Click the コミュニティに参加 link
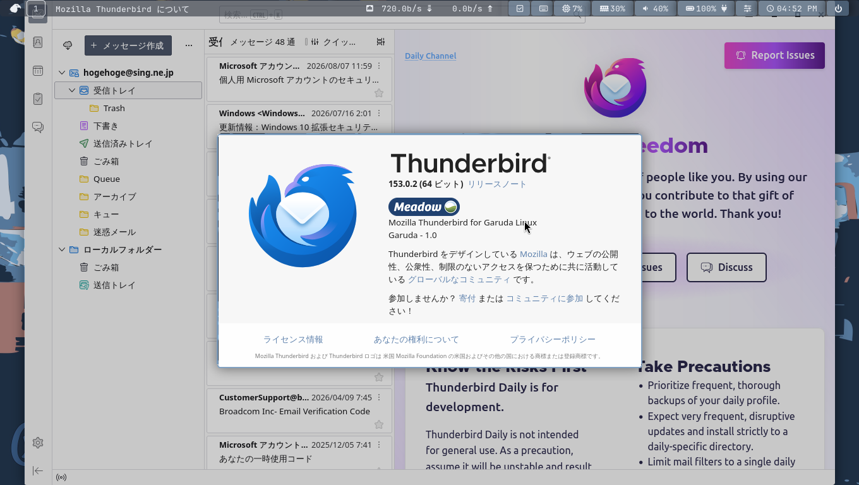The image size is (859, 485). tap(544, 298)
